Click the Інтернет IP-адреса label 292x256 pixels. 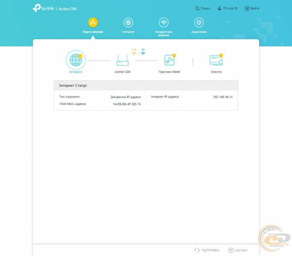(x=165, y=96)
